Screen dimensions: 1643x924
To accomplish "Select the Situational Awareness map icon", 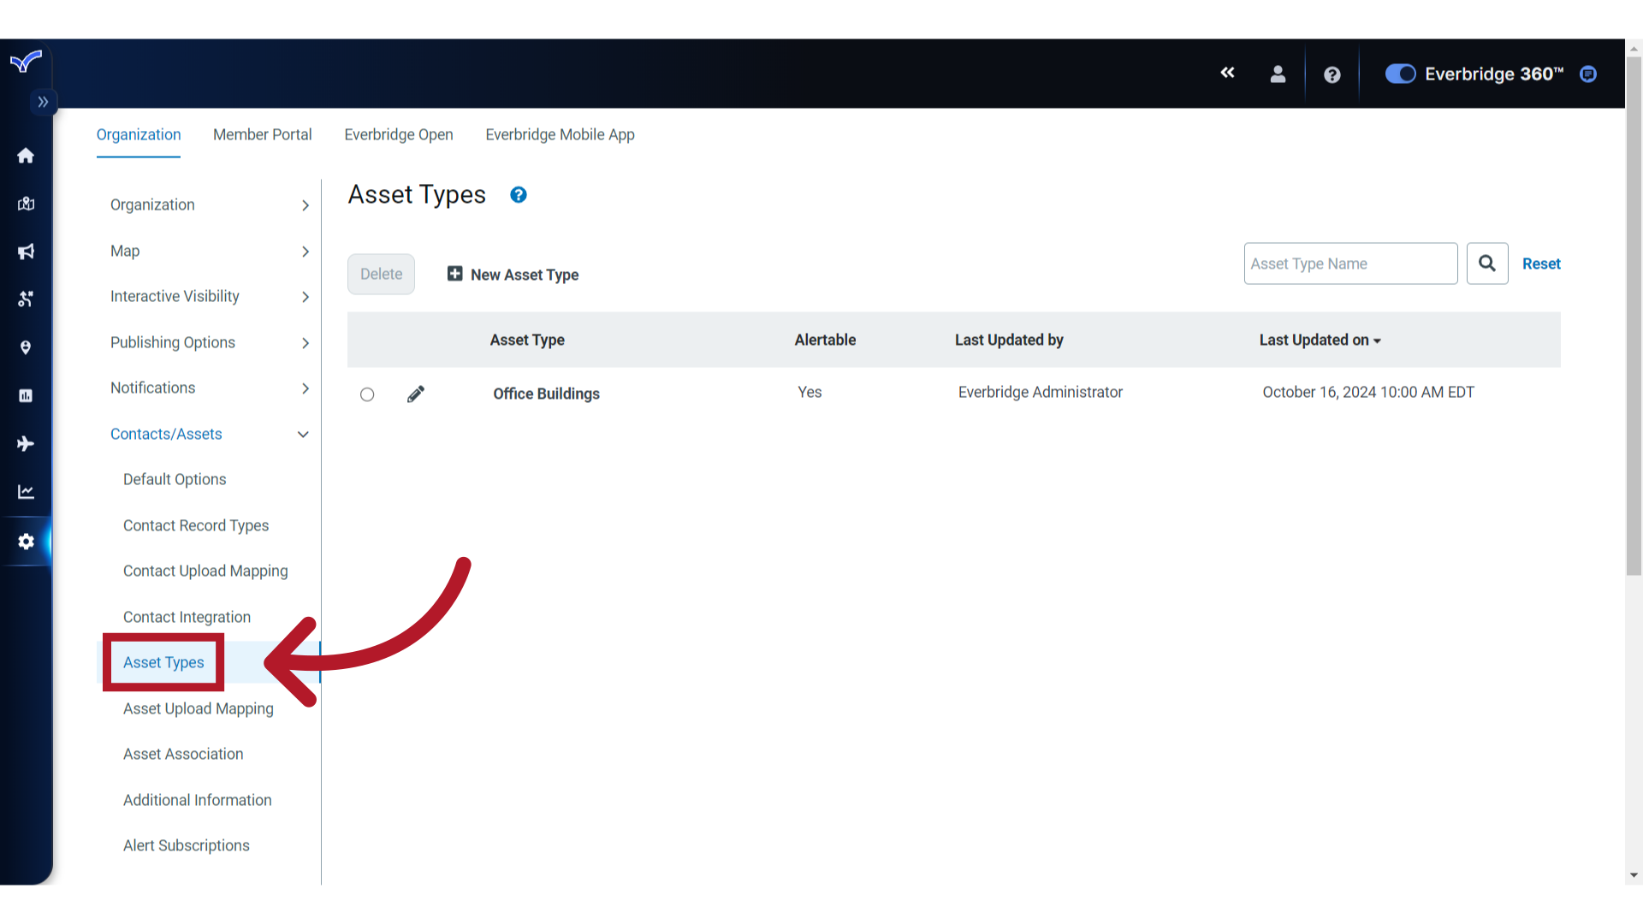I will 26,204.
